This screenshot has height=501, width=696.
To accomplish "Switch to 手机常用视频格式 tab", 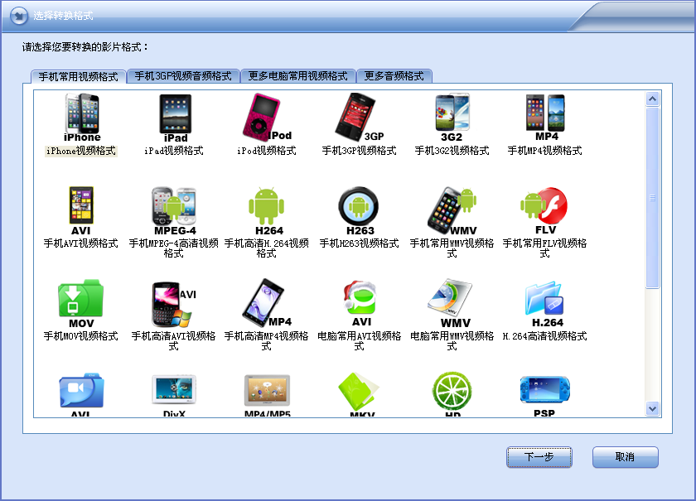I will [78, 76].
